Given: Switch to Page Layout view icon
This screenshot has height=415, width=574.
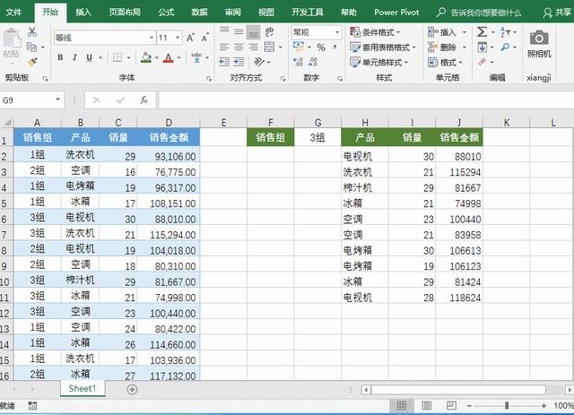Looking at the screenshot, I should point(427,405).
